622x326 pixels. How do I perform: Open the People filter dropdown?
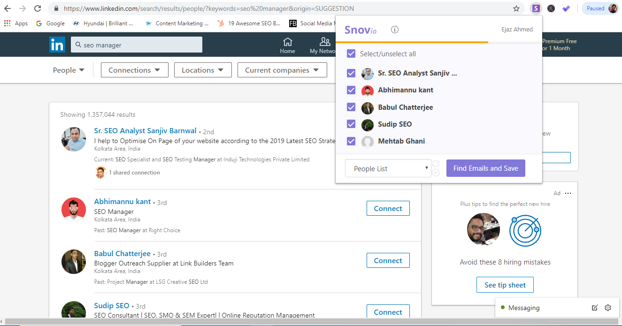69,70
